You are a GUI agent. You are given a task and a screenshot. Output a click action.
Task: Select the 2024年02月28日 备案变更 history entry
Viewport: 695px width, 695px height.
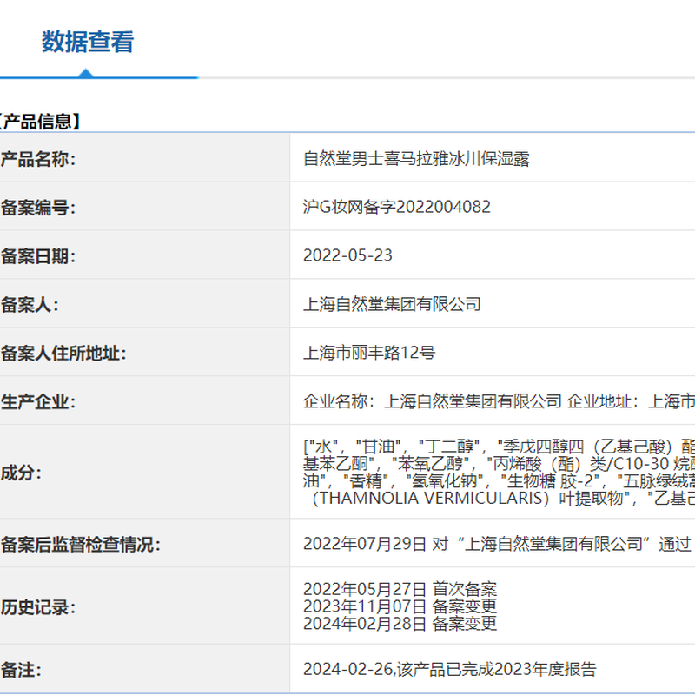point(400,623)
